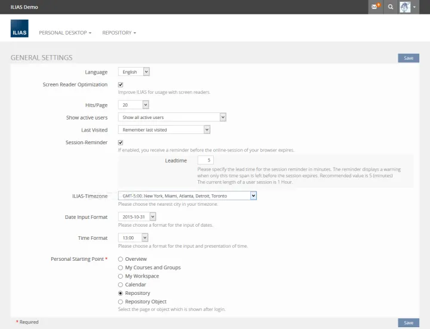Open the Personal Desktop menu
This screenshot has width=430, height=329.
pos(65,33)
